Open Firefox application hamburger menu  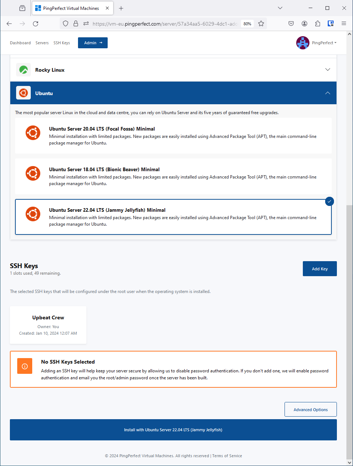point(343,24)
